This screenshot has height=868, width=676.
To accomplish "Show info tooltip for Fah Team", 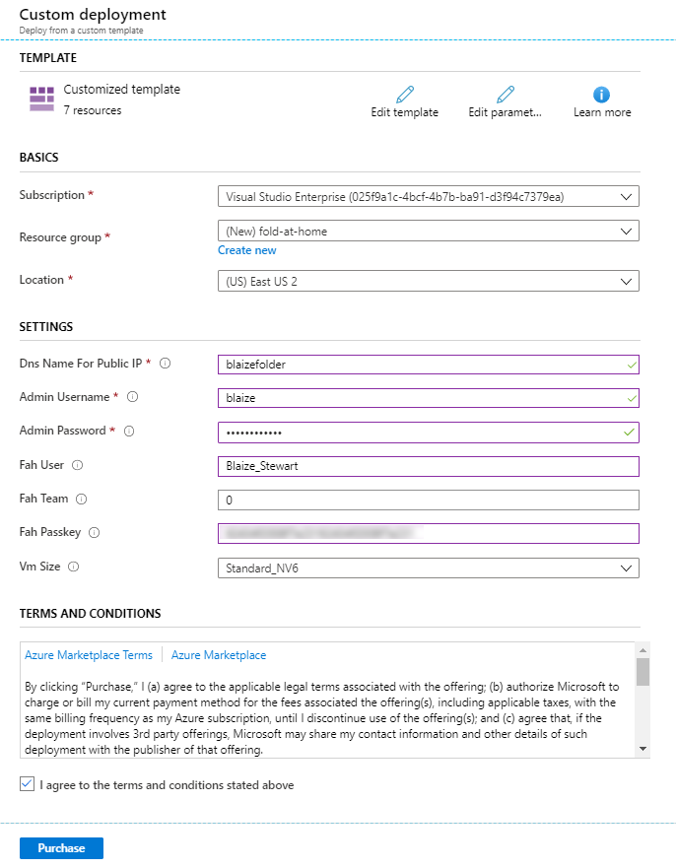I will 82,499.
